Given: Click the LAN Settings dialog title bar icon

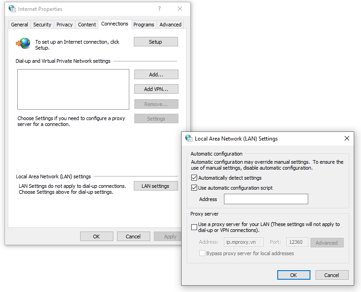Looking at the screenshot, I should tap(189, 138).
